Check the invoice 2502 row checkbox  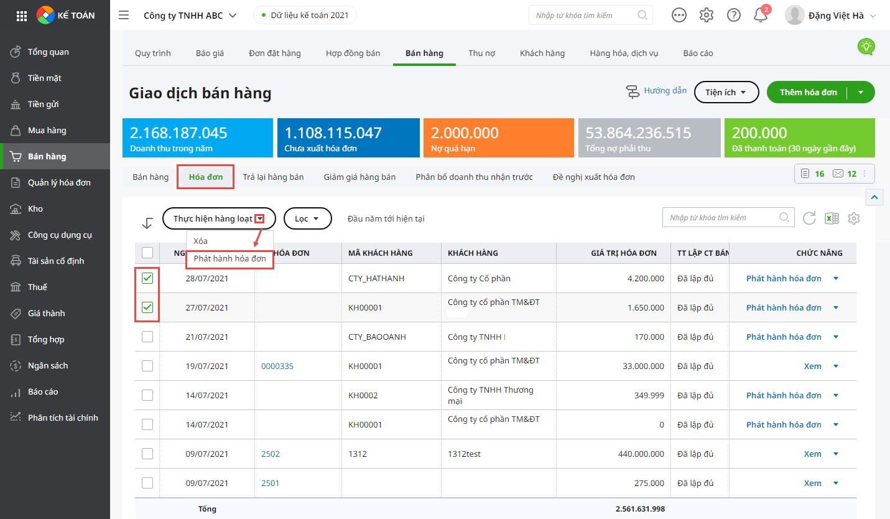coord(147,454)
